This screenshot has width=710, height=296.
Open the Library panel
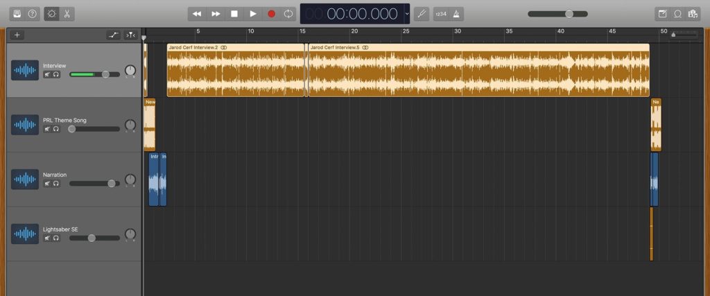[x=17, y=14]
